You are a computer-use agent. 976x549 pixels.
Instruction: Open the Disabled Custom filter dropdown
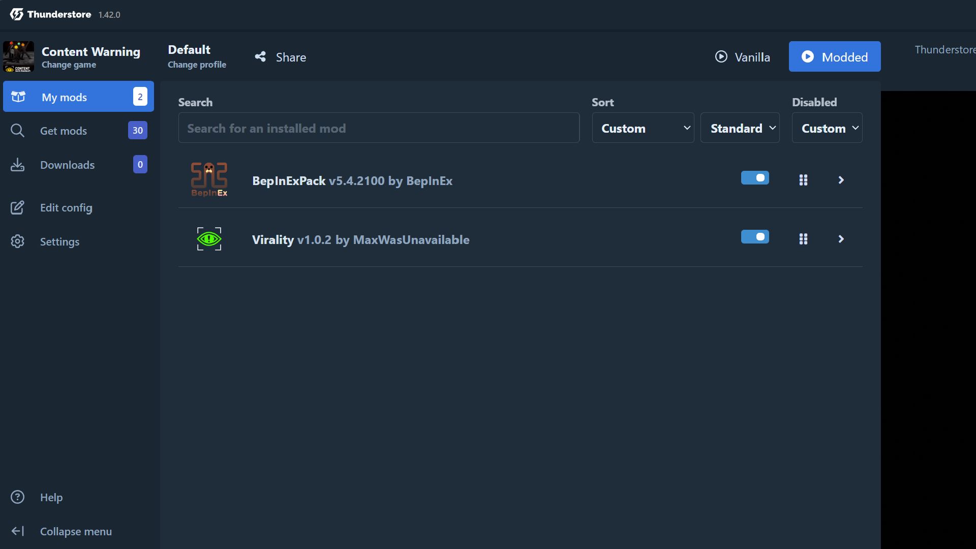(827, 128)
